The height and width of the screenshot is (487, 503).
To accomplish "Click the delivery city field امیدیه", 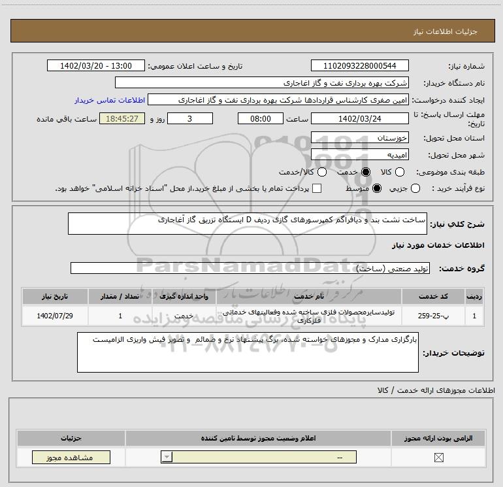I will (359, 155).
